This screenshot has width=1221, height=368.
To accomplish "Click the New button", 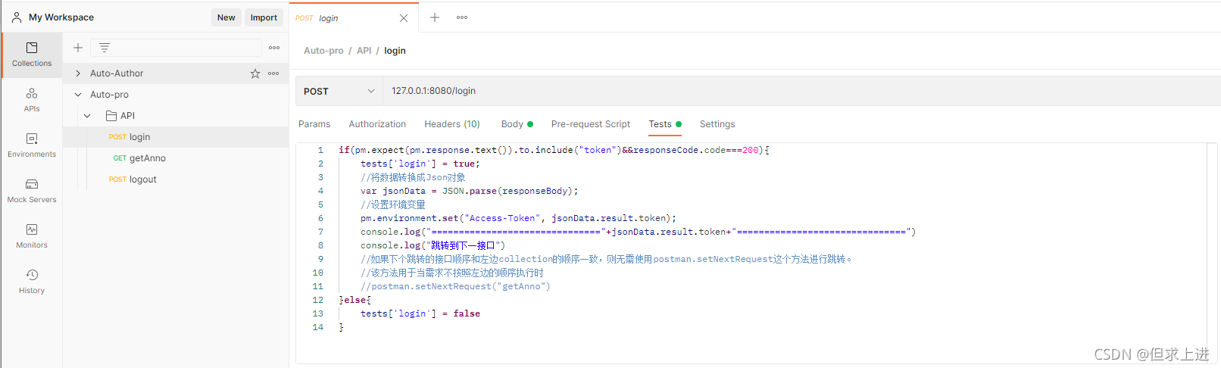I will tap(226, 17).
